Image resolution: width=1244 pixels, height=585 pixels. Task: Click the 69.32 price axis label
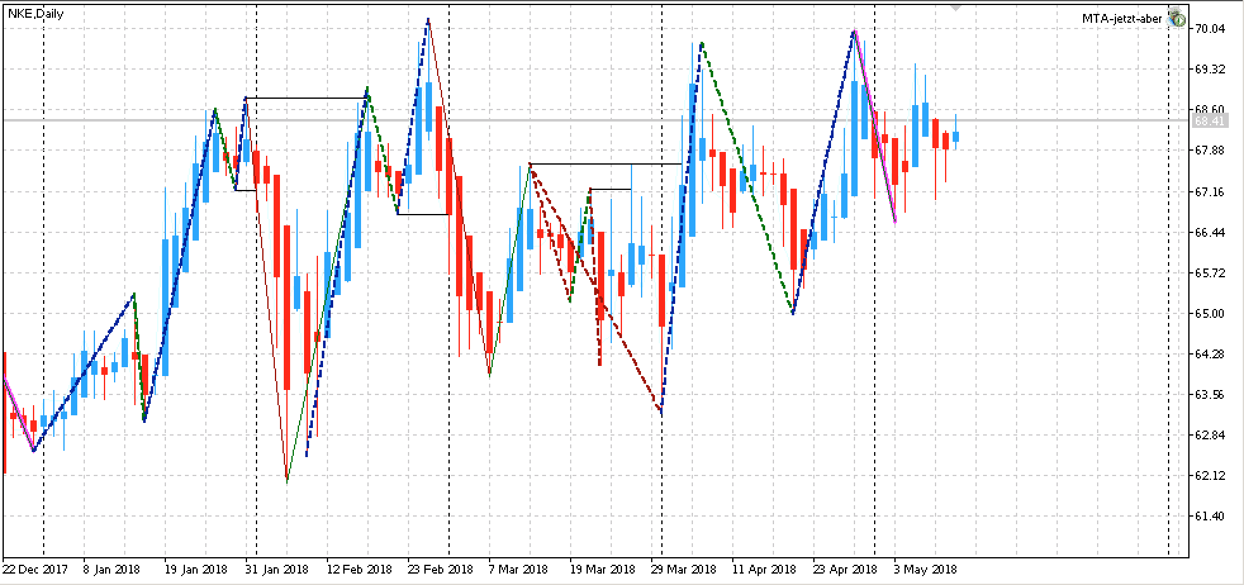click(1209, 69)
